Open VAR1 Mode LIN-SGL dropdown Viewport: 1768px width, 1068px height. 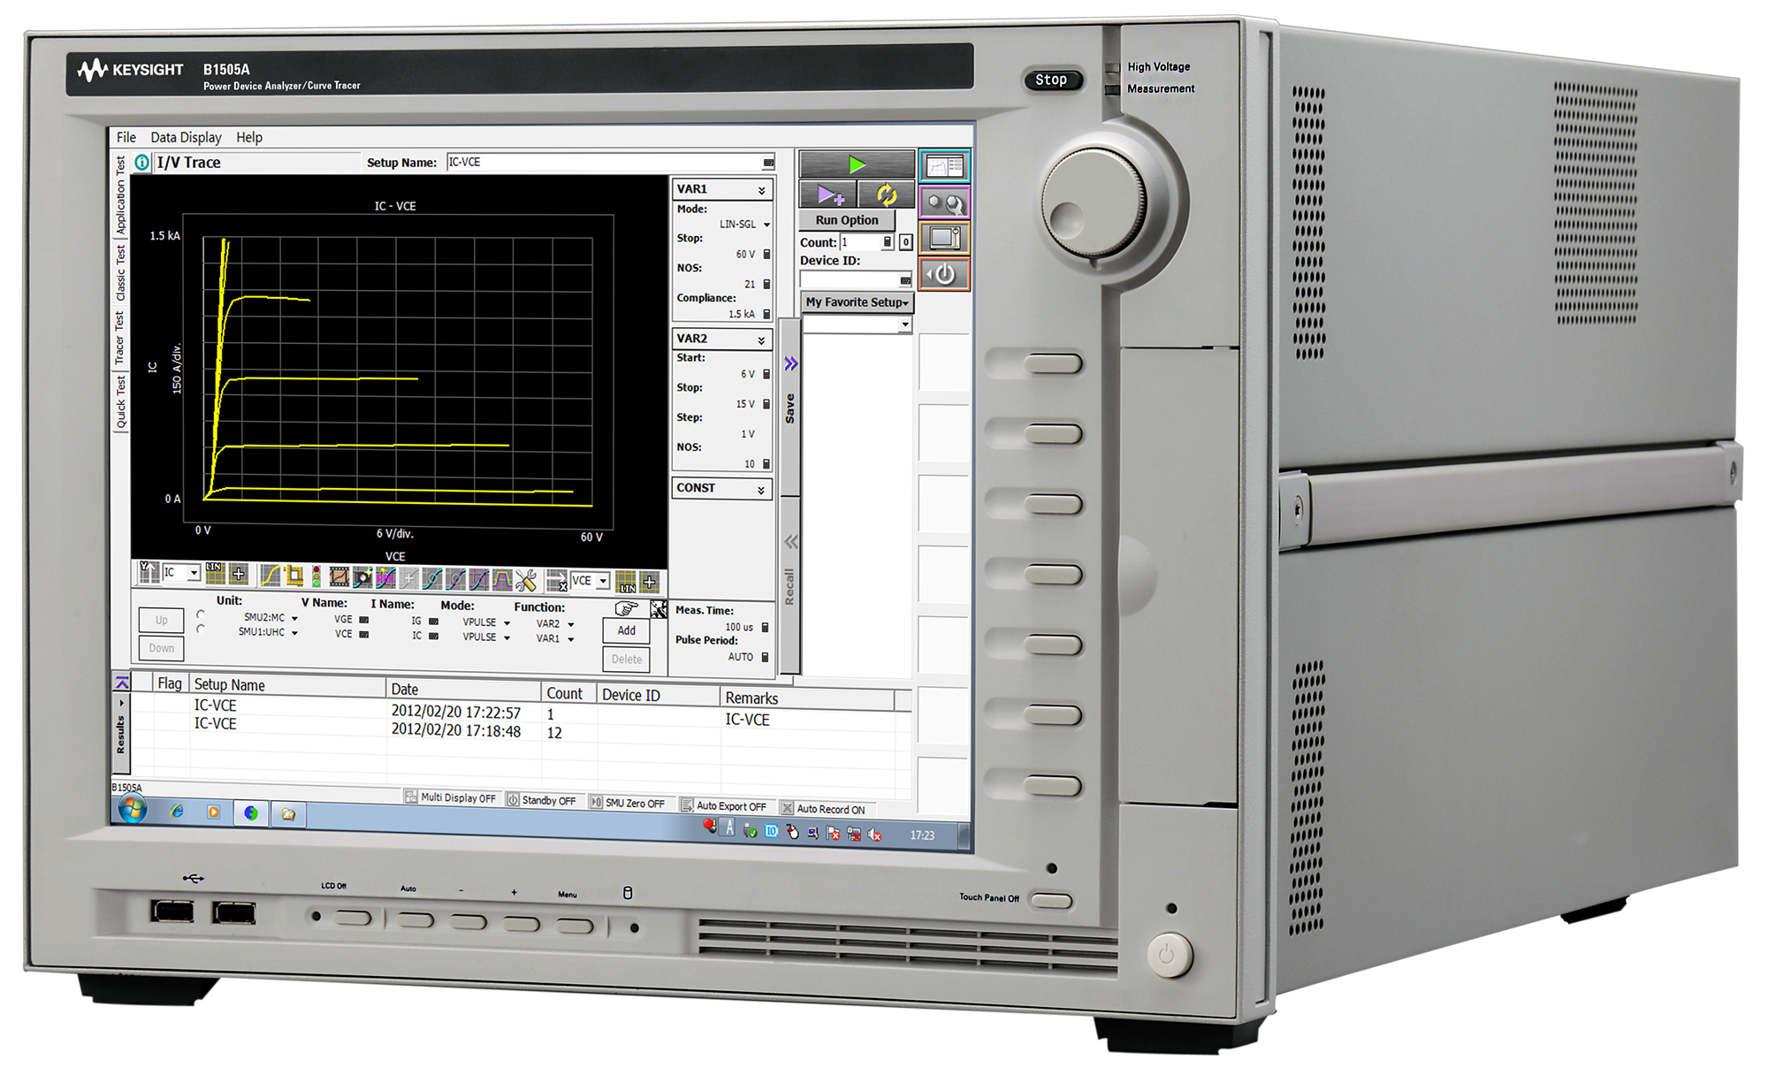click(x=766, y=225)
